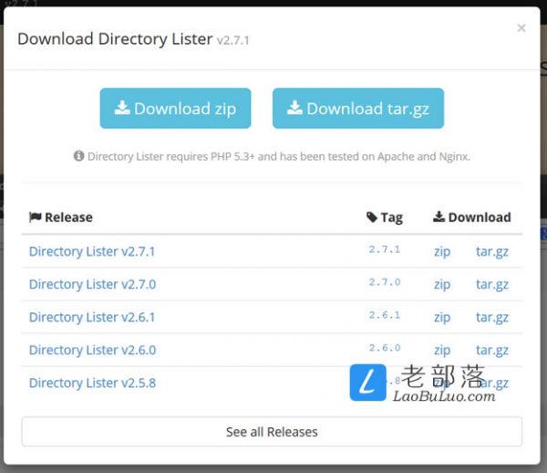This screenshot has width=547, height=473.
Task: Click the 2.7.0 tag label
Action: (385, 282)
